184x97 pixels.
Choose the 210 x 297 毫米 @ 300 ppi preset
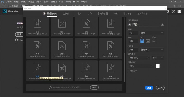pyautogui.click(x=62, y=26)
